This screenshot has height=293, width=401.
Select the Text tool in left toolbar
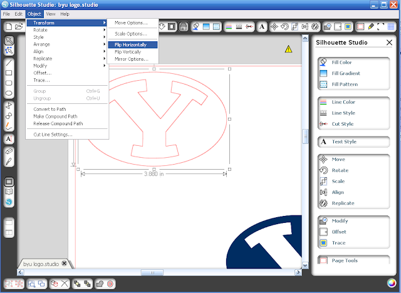(x=9, y=139)
